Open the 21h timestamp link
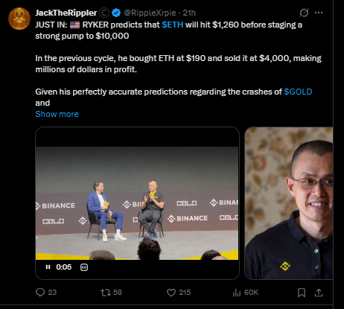Image resolution: width=344 pixels, height=309 pixels. pos(189,13)
